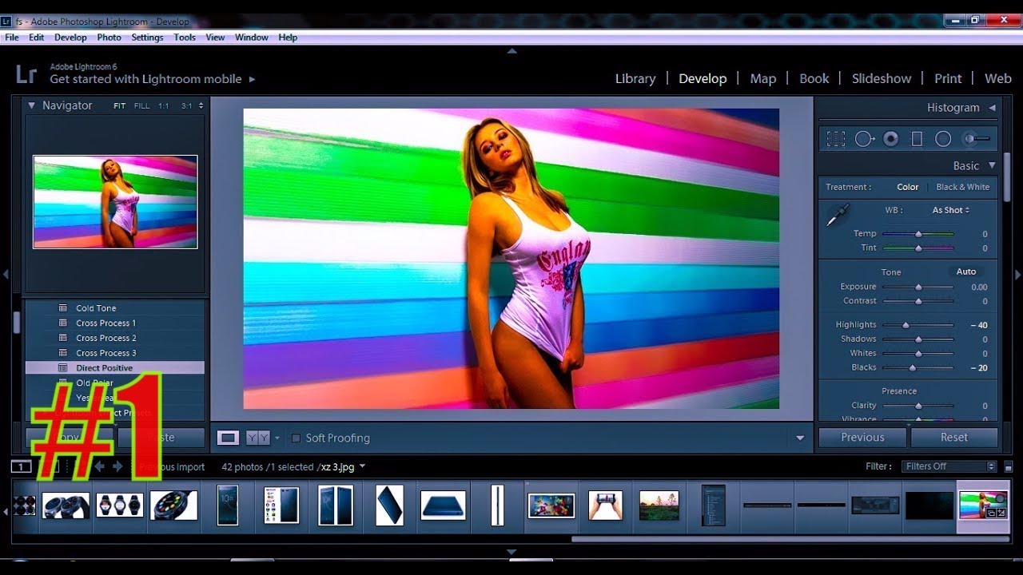Image resolution: width=1023 pixels, height=575 pixels.
Task: Pick the Adjustment Brush tool
Action: (x=977, y=139)
